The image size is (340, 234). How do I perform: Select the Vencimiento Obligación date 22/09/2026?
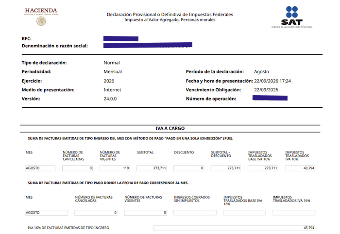[x=266, y=90]
